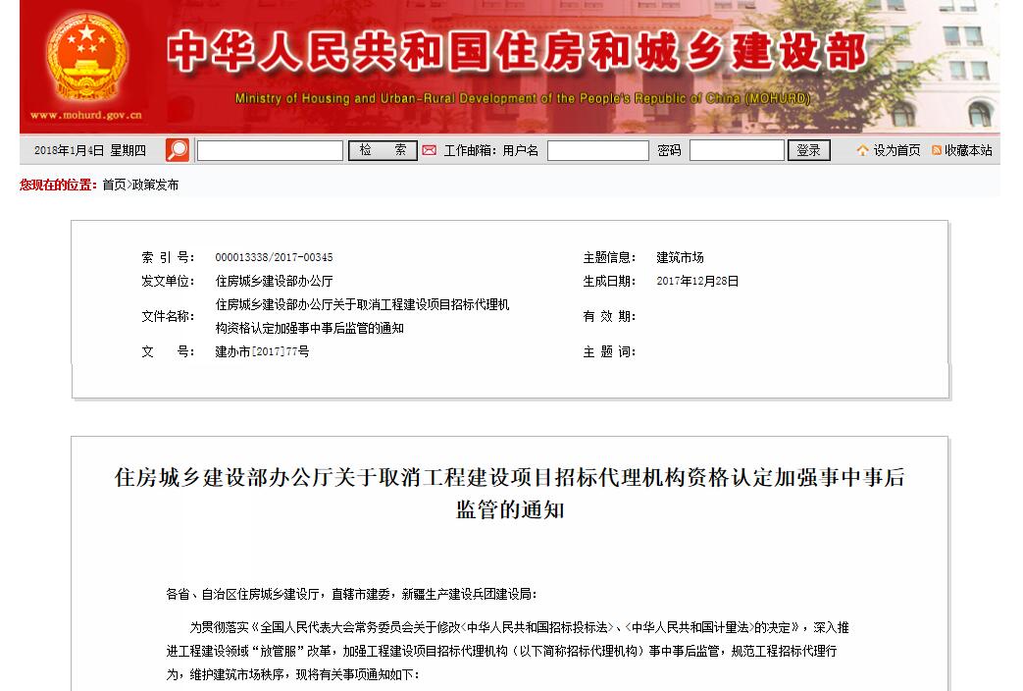Click the 主题信息 label
1023x691 pixels.
[609, 257]
